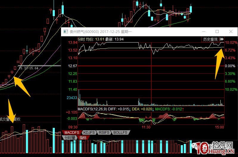Select the 指标 tab
Screen dimensions: 238x157
[83, 138]
